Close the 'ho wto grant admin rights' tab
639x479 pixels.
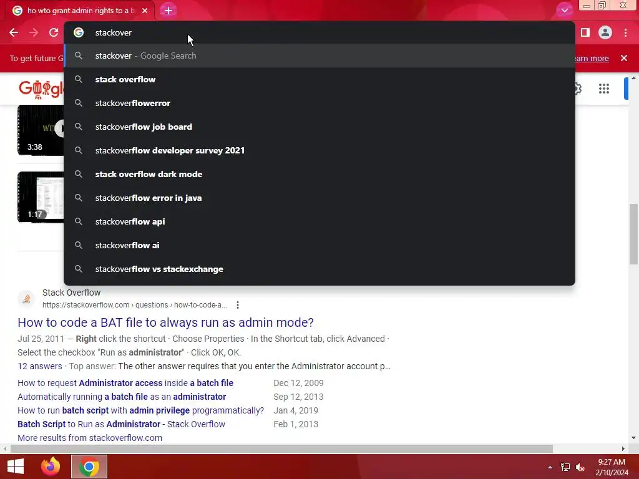[145, 11]
